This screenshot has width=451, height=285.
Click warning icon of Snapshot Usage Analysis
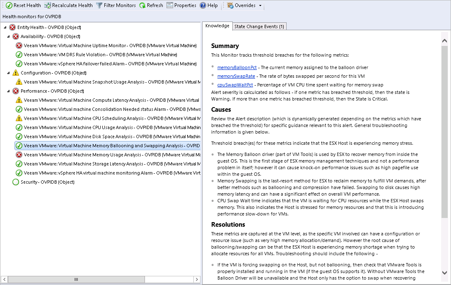point(19,82)
